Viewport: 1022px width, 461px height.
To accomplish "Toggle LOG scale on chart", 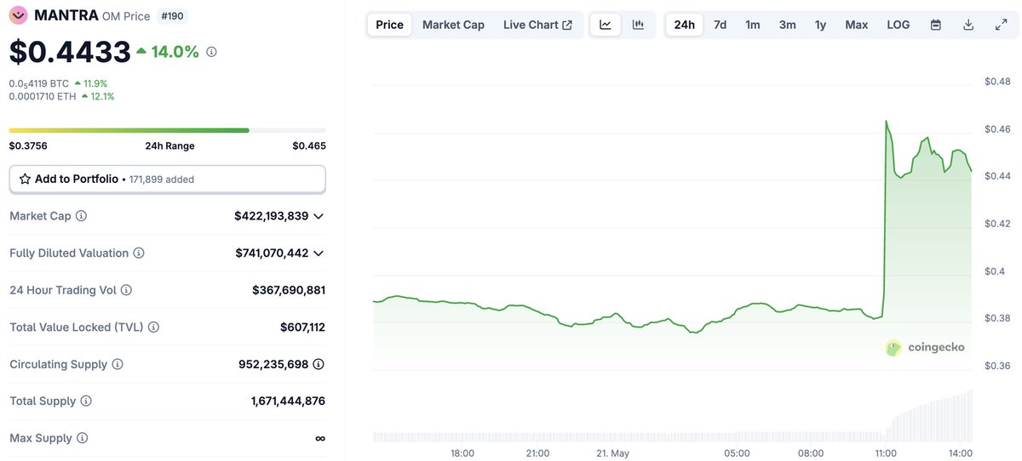I will click(899, 25).
